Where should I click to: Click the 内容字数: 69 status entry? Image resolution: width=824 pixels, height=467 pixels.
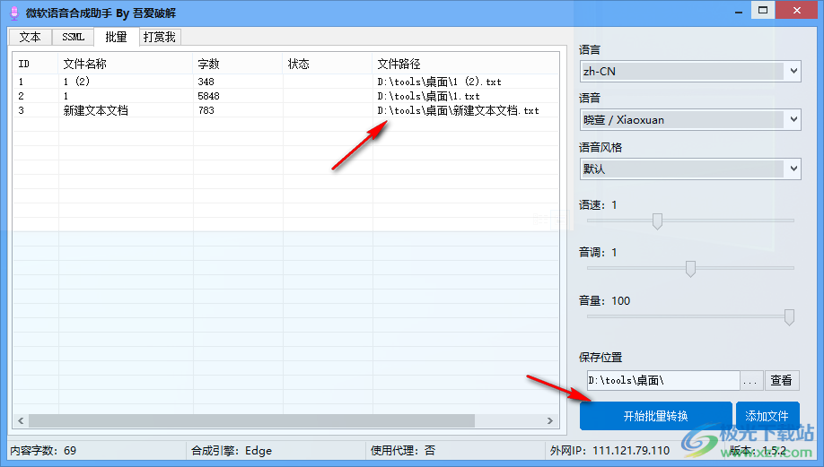pyautogui.click(x=43, y=451)
